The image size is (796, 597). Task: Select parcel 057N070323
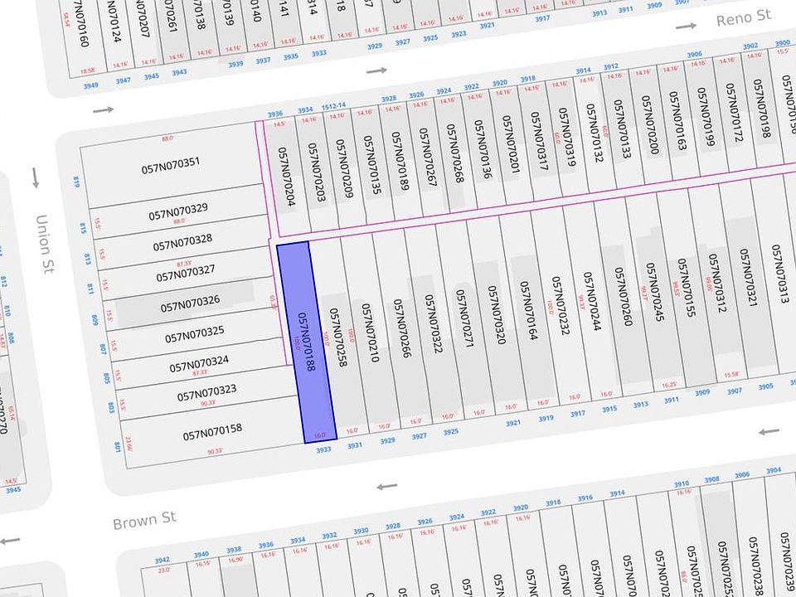206,393
